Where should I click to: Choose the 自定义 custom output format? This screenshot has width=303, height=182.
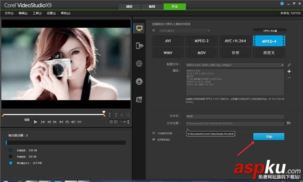[x=269, y=53]
